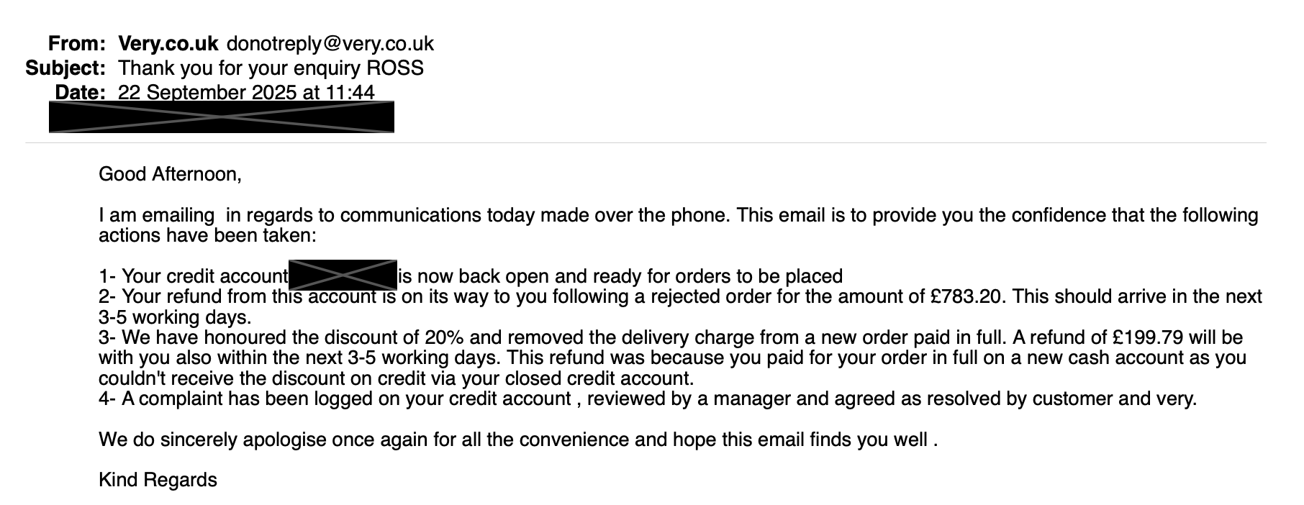Click the donotreply@very.co.uk sender email address
This screenshot has height=505, width=1304.
coord(330,44)
